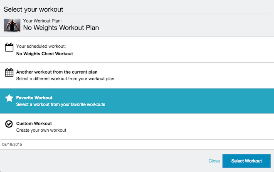Click the 08/19/2015 date field

pos(12,145)
